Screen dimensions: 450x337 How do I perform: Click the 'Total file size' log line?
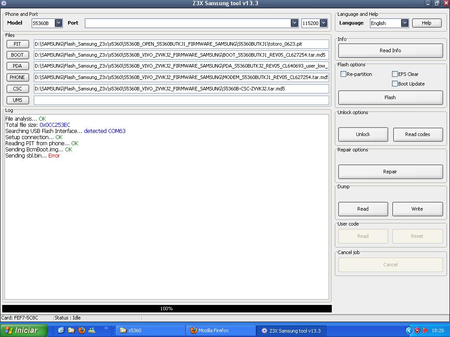pos(38,125)
